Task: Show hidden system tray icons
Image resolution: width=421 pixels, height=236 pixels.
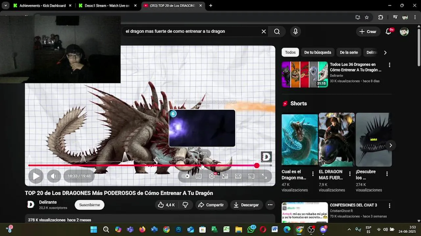Action: tap(349, 229)
